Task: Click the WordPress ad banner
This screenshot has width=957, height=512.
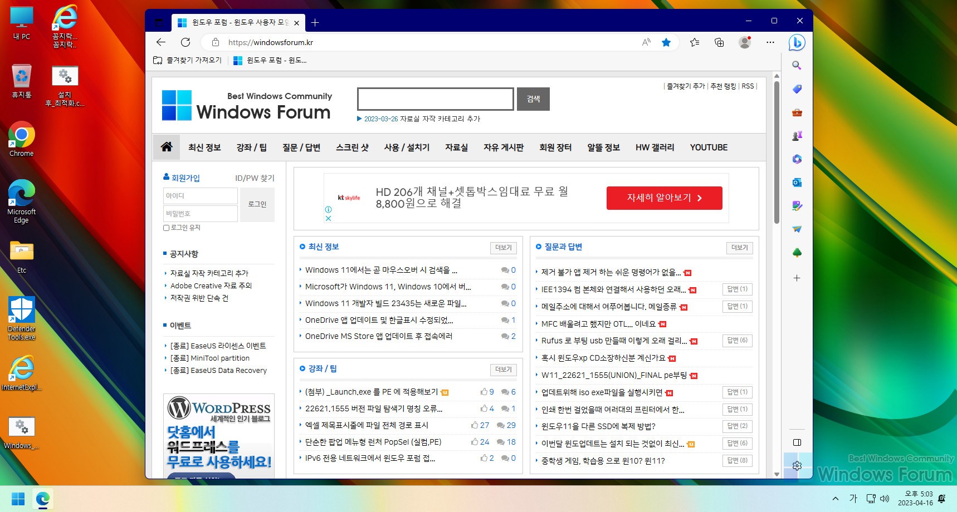Action: tap(218, 436)
